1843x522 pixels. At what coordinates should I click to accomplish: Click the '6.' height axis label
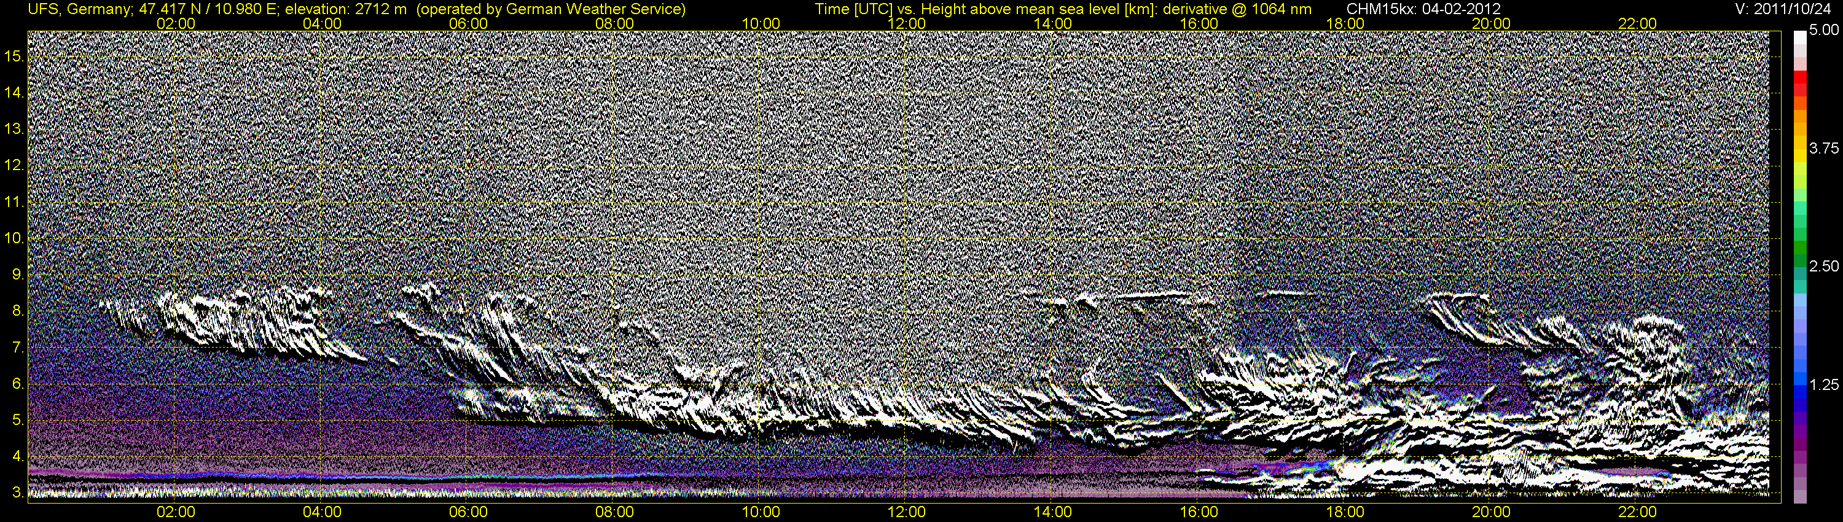tap(18, 384)
